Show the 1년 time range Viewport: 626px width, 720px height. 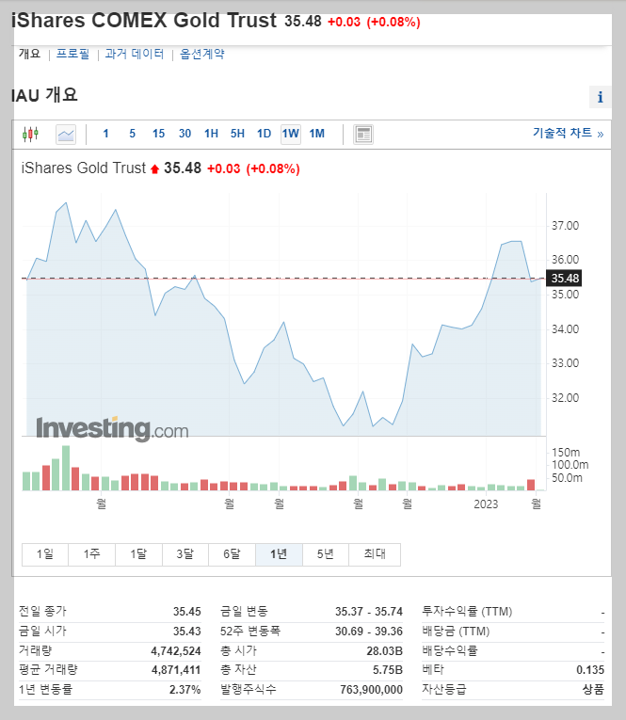tap(279, 554)
